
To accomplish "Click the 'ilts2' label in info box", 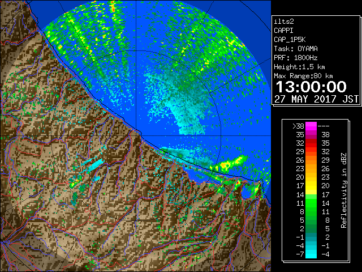I will [x=284, y=22].
